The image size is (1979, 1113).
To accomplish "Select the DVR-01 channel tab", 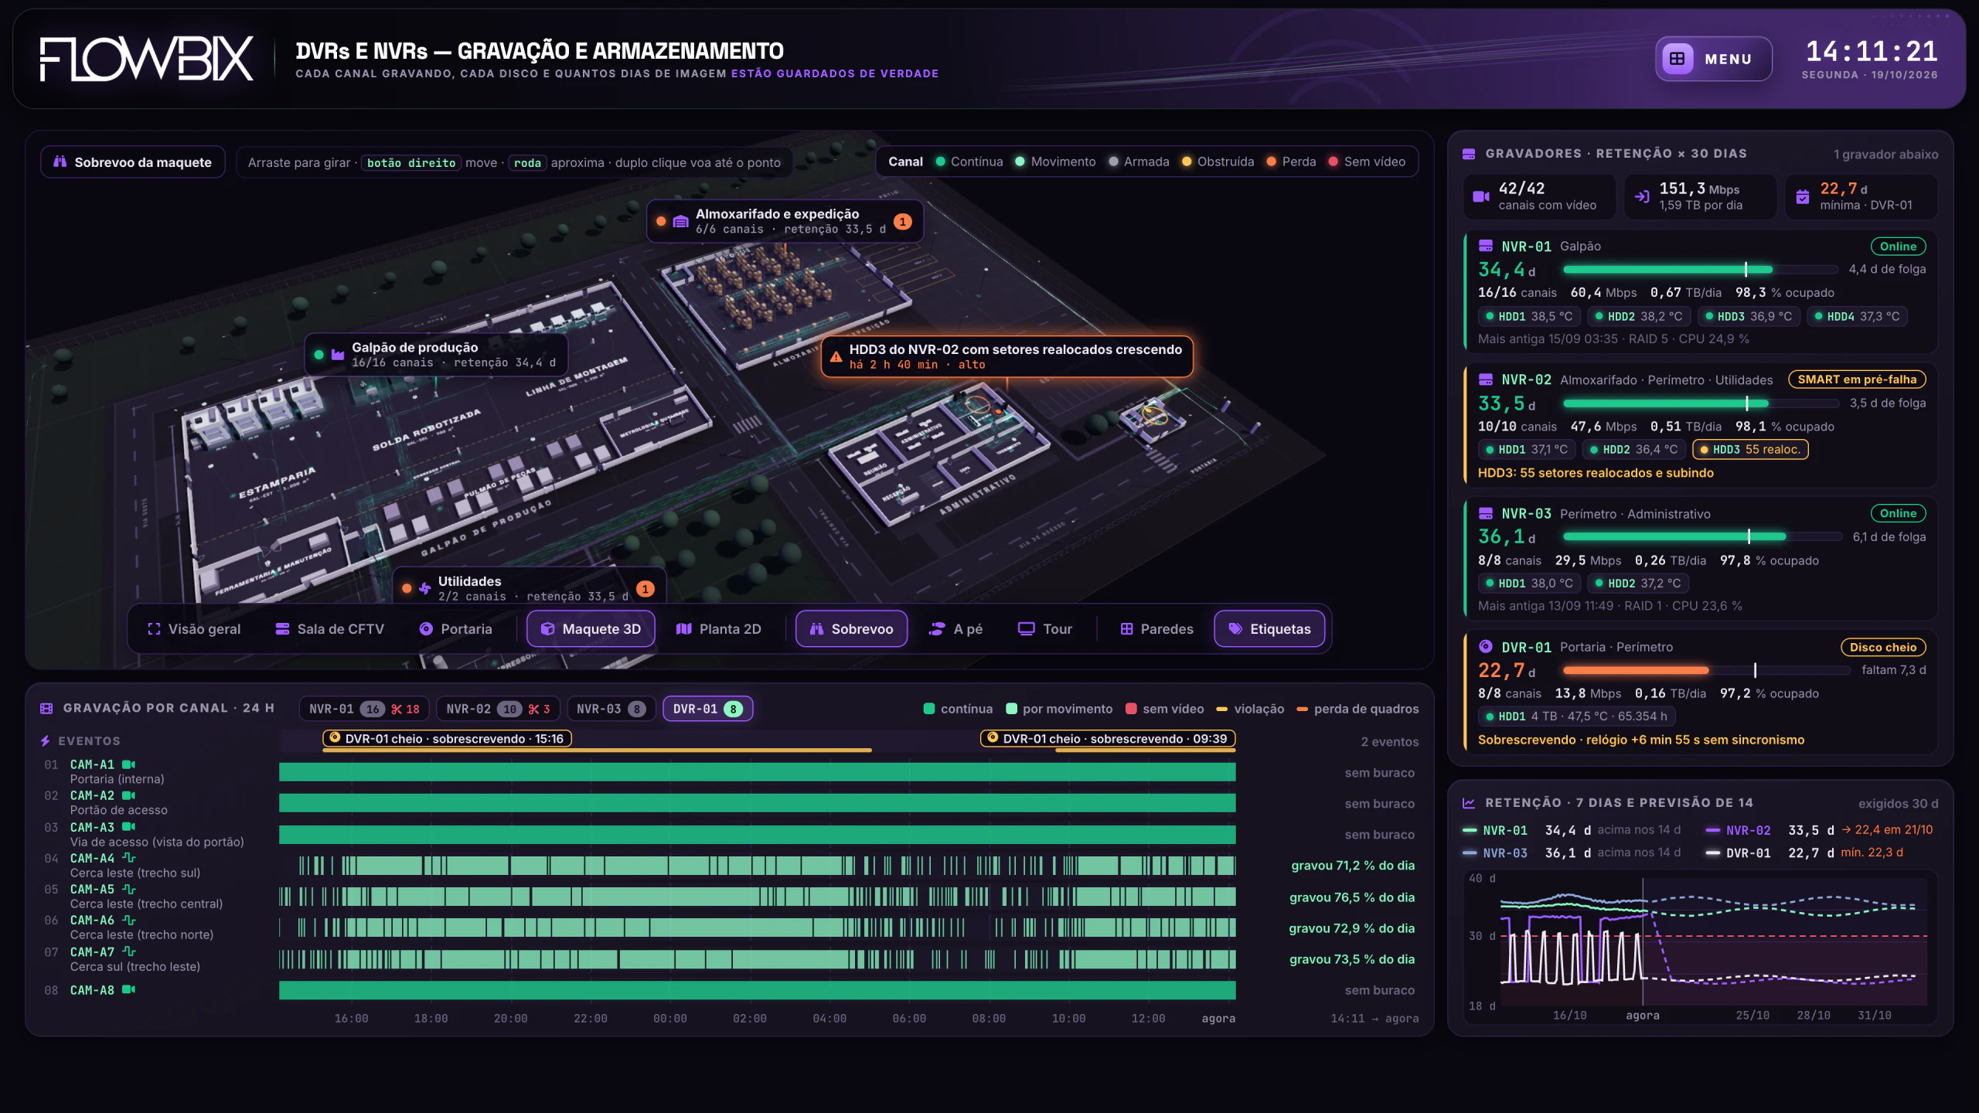I will tap(707, 709).
